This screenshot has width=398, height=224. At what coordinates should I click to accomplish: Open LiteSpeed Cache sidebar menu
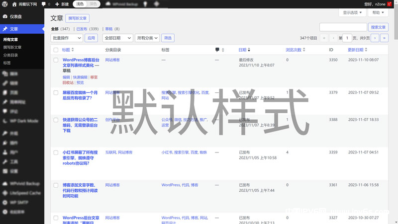[x=22, y=193]
